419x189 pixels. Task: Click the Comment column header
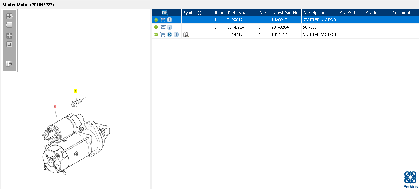[x=404, y=13]
